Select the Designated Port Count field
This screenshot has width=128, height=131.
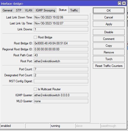(61, 75)
